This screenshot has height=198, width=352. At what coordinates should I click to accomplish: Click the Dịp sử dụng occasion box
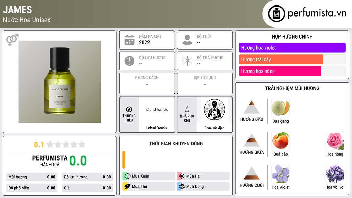pyautogui.click(x=205, y=83)
